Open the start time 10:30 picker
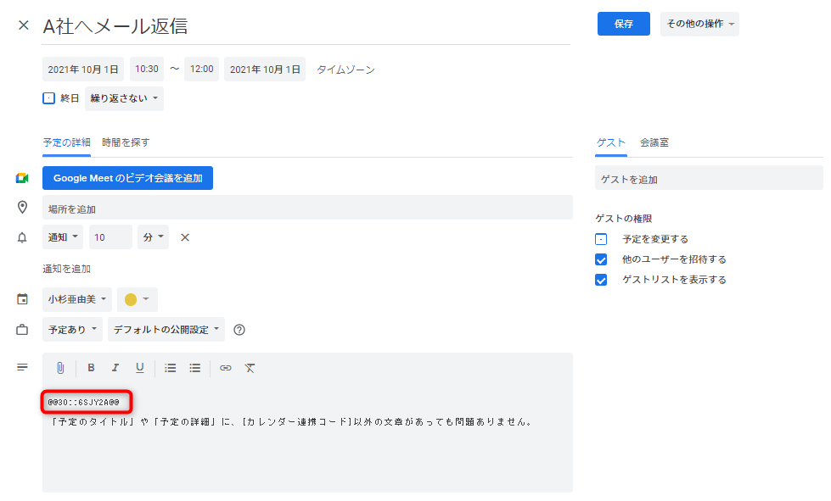 pos(147,70)
